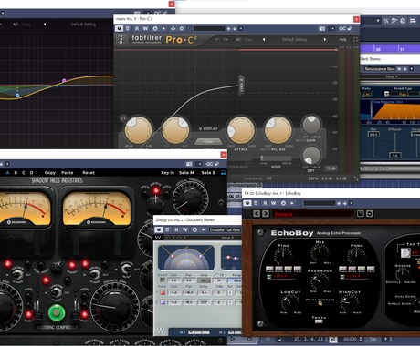The height and width of the screenshot is (346, 420).
Task: Click the EchoBoy Mix knob
Action: point(320,253)
